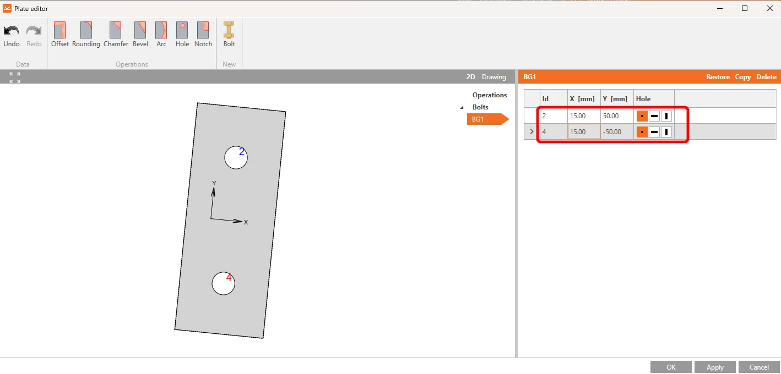
Task: Set vertical slot hole for bolt 4
Action: pyautogui.click(x=666, y=132)
